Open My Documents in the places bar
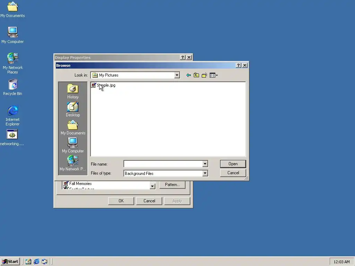This screenshot has height=266, width=355. (x=73, y=127)
